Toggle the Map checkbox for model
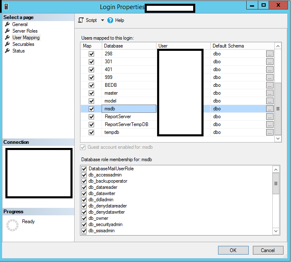291x262 pixels. pos(91,101)
